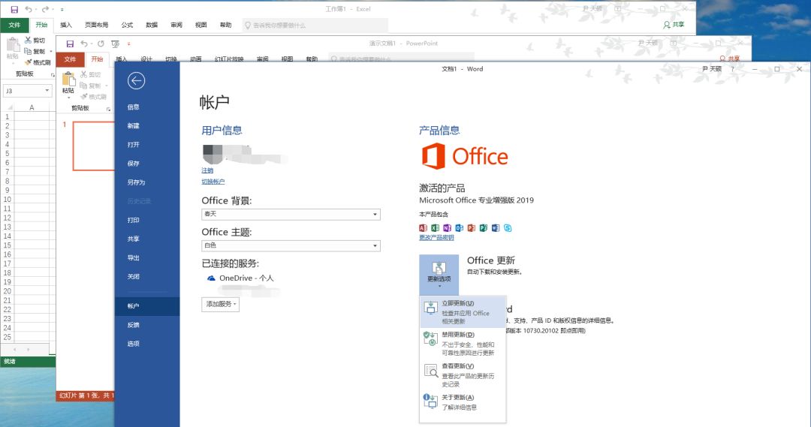This screenshot has width=811, height=427.
Task: Click the OneDrive cloud icon
Action: point(211,278)
